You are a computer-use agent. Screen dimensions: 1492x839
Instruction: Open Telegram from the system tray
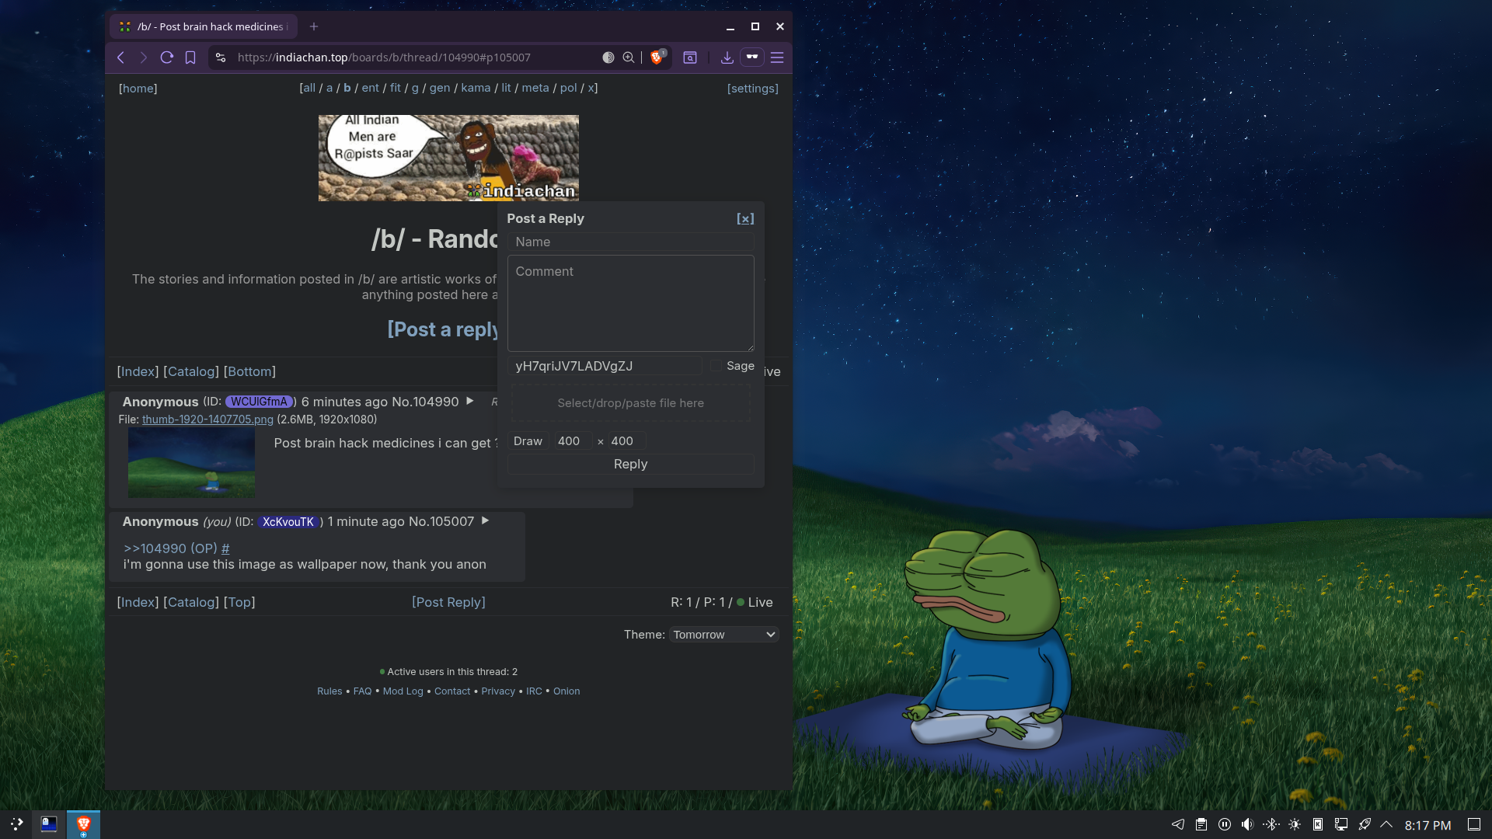pyautogui.click(x=1178, y=825)
